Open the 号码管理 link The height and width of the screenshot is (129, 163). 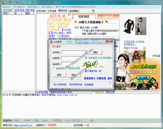[89, 85]
